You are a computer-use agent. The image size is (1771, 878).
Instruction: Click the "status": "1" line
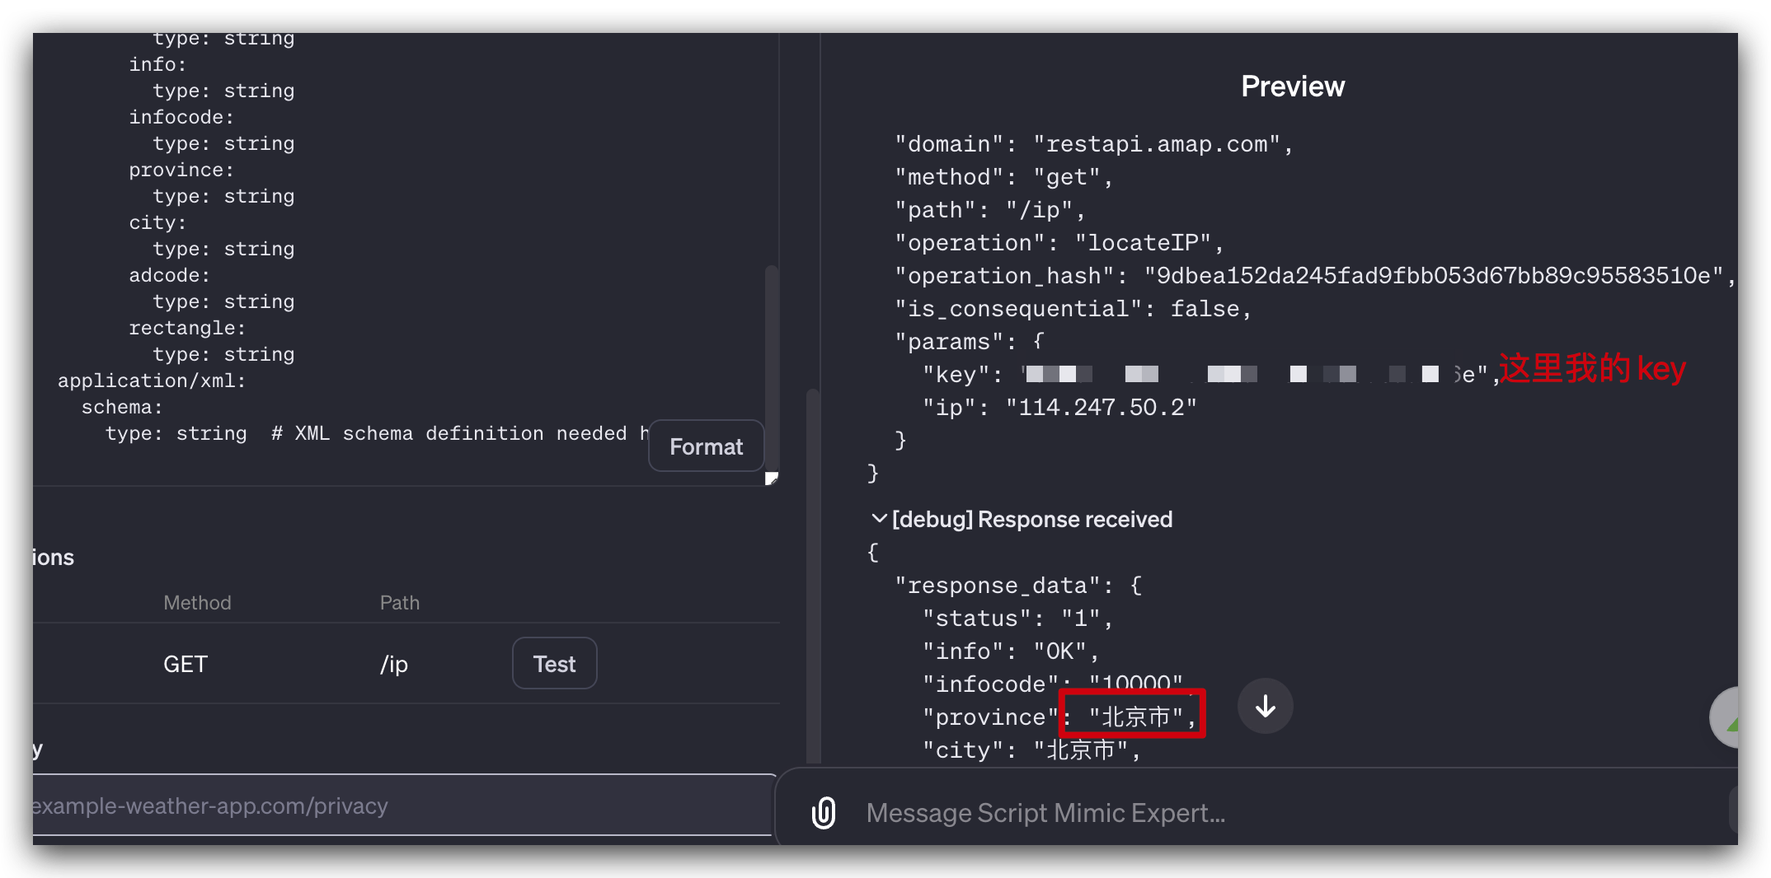(1018, 619)
